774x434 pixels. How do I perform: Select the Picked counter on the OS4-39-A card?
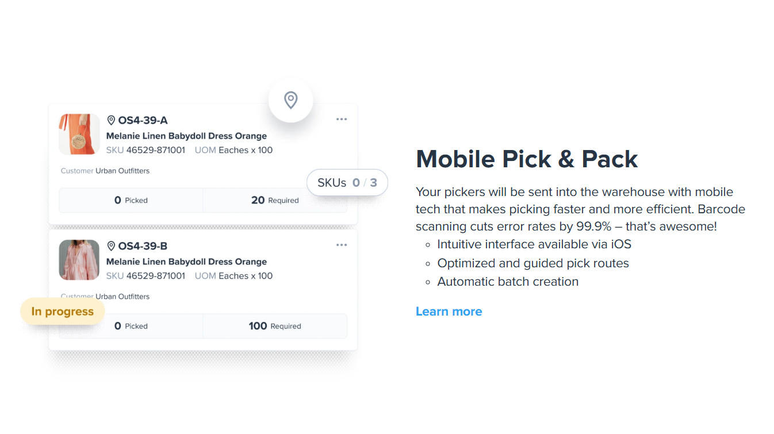pos(131,200)
